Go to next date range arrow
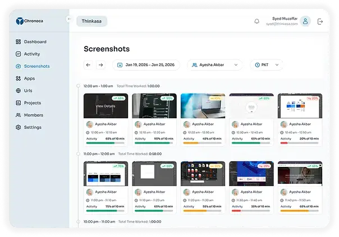This screenshot has height=237, width=339. pyautogui.click(x=100, y=65)
